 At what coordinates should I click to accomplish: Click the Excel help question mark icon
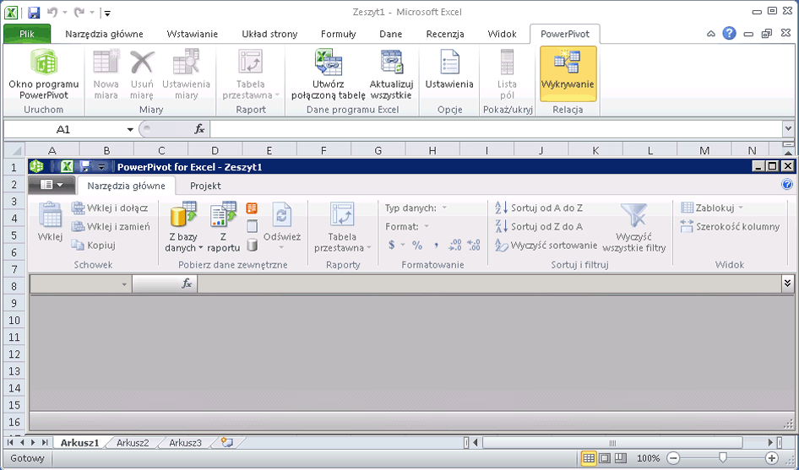pos(729,34)
